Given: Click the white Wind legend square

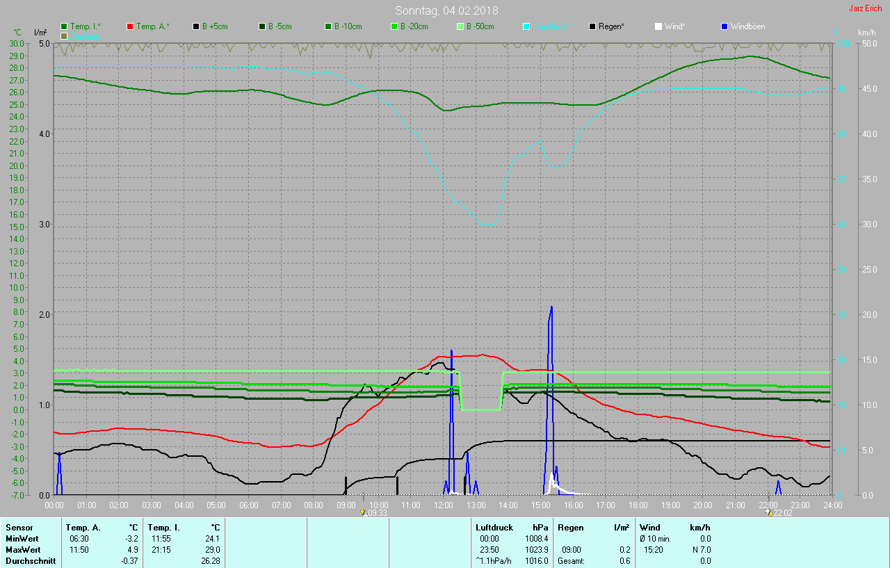Looking at the screenshot, I should pyautogui.click(x=658, y=26).
